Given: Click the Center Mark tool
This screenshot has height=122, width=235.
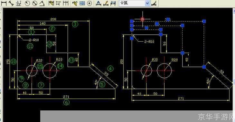Looking at the screenshot, I should 89,3.
